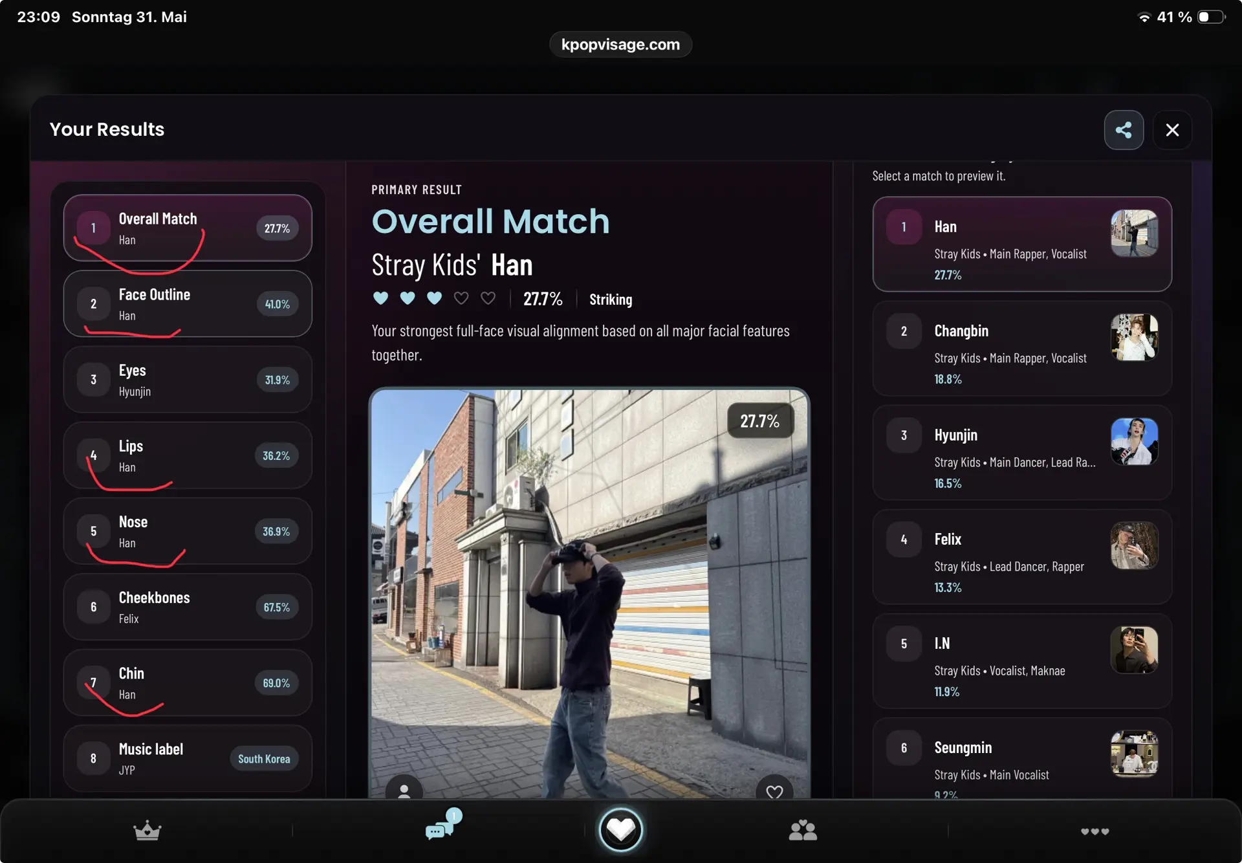Click the 36.2% Lips score badge
The image size is (1242, 863).
tap(276, 456)
